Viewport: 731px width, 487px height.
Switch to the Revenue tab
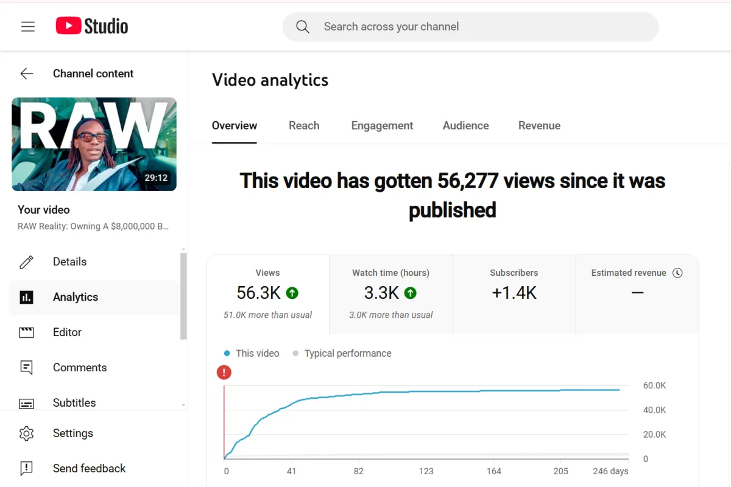(539, 125)
